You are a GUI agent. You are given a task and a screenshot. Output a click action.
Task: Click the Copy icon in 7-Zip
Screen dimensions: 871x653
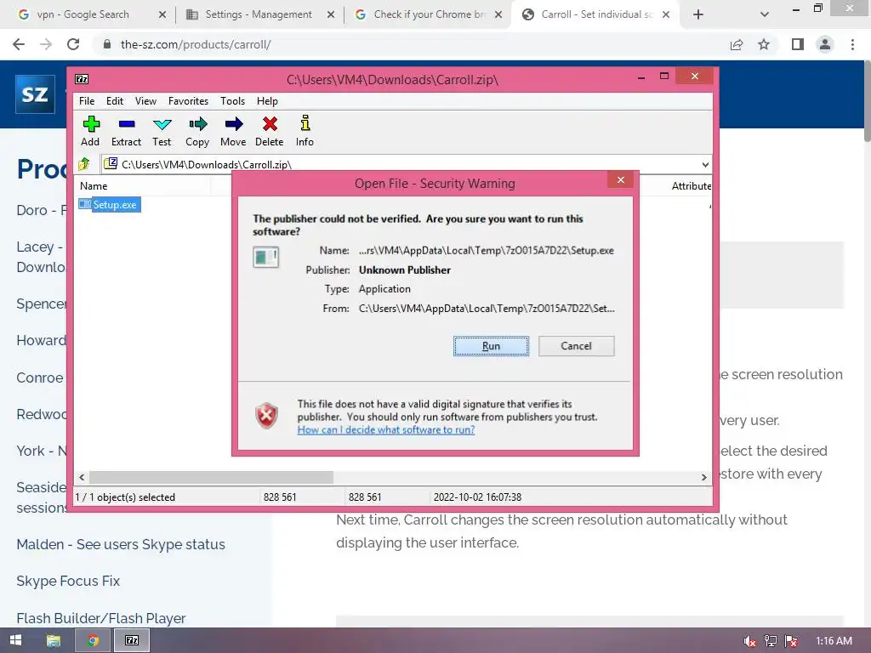pos(197,131)
